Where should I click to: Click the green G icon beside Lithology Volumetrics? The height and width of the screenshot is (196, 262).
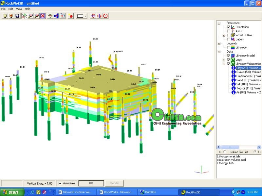[233, 64]
